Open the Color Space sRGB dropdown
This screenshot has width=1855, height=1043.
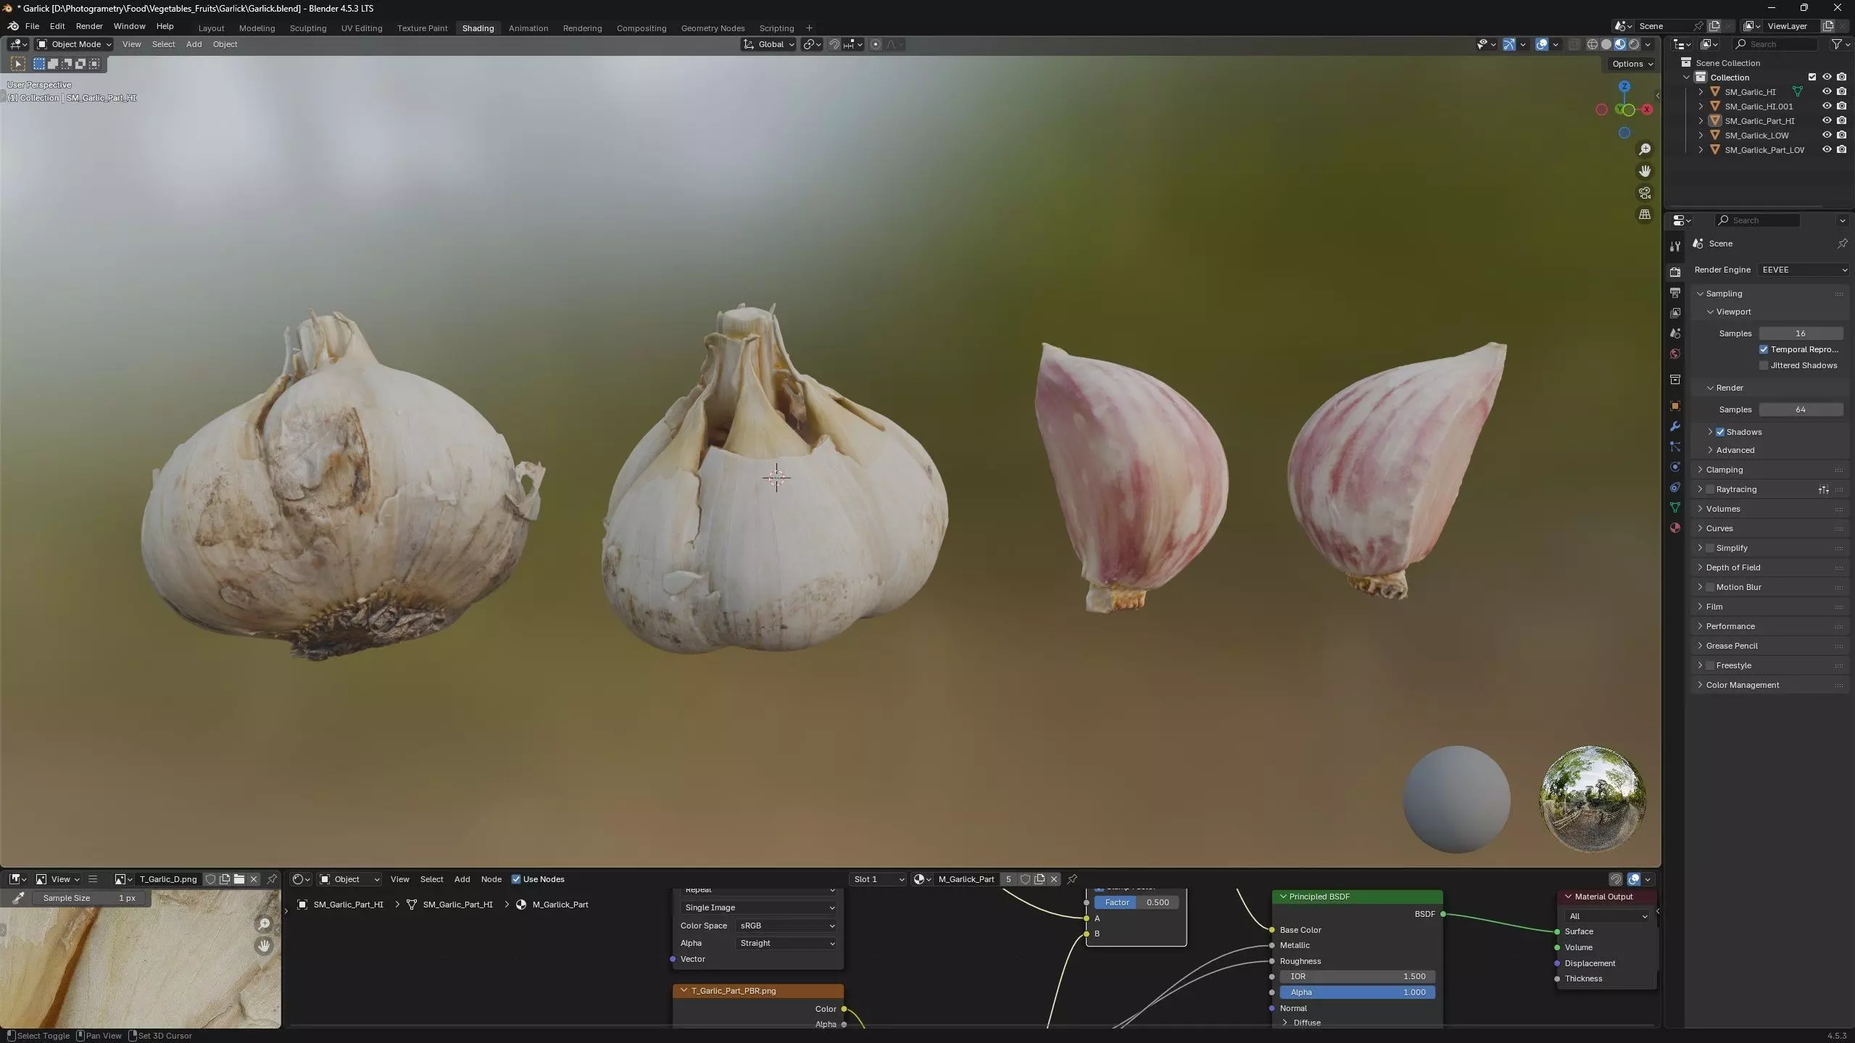coord(787,926)
